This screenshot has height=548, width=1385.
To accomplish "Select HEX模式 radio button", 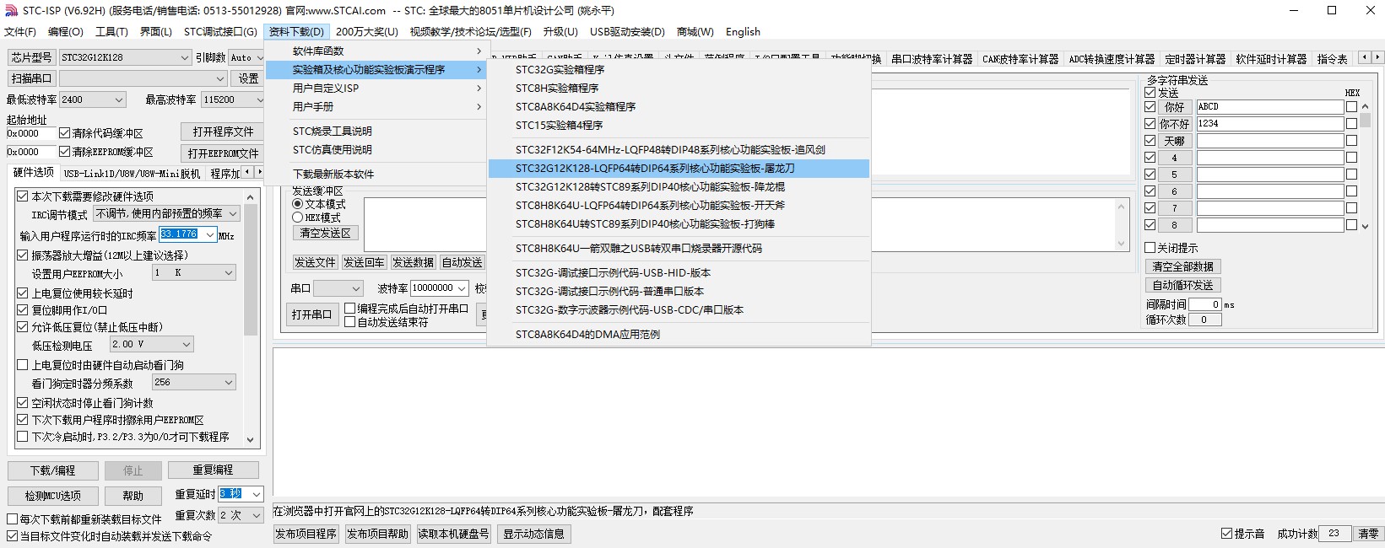I will [x=297, y=218].
